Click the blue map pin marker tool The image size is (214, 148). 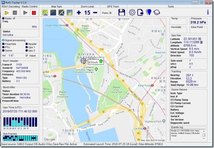click(x=149, y=12)
